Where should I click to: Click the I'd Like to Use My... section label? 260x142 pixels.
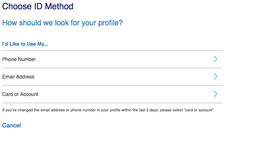(25, 44)
